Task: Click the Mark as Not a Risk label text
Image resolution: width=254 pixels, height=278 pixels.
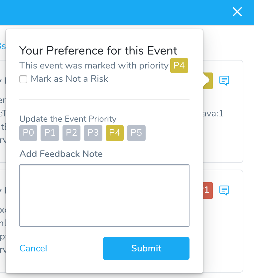Action: 69,79
